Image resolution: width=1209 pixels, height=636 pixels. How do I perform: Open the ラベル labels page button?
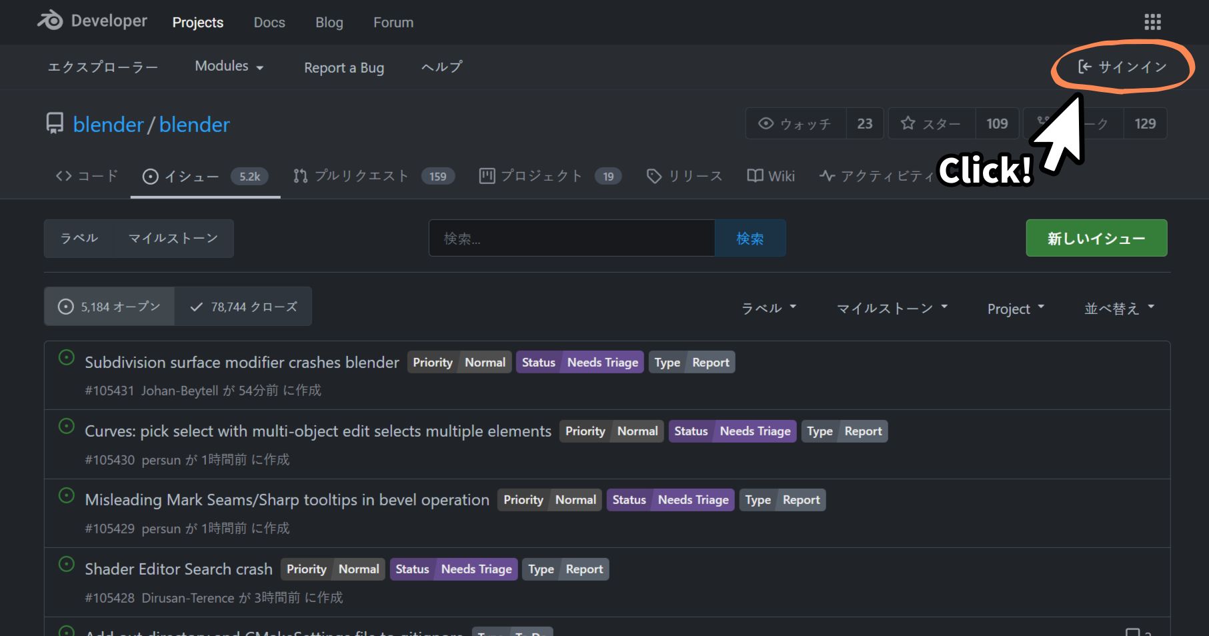(x=79, y=238)
